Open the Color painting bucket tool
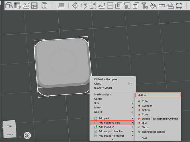190x142 pixels. point(153,6)
